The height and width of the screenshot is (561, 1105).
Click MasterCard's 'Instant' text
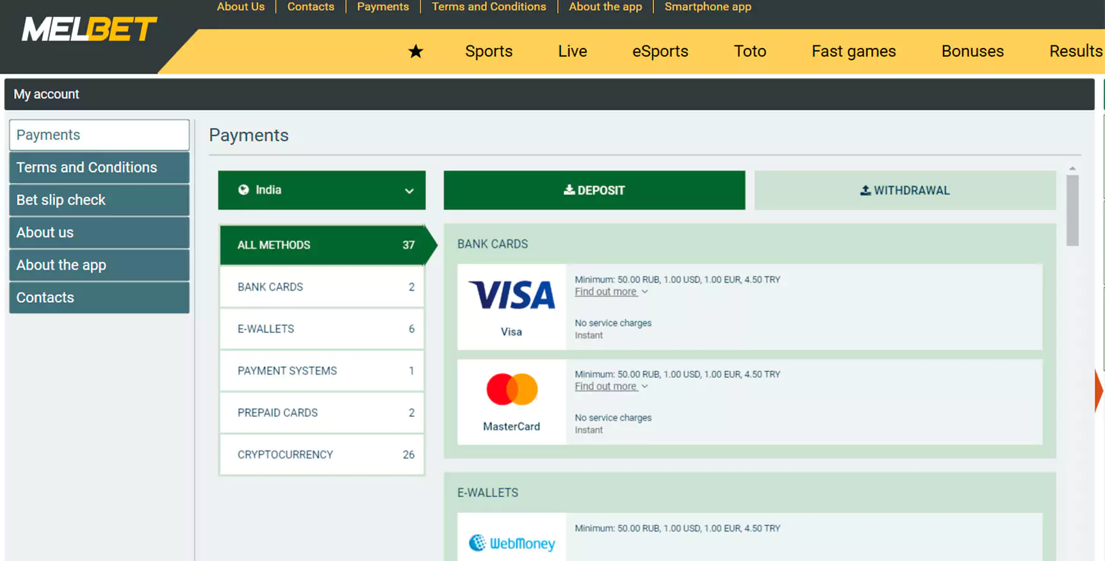click(589, 430)
